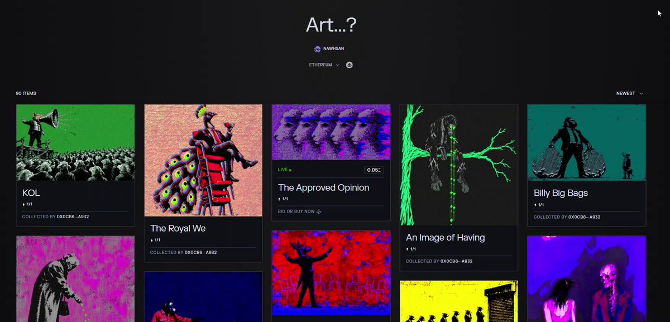Expand the Ethereum chain dropdown
Image resolution: width=670 pixels, height=322 pixels.
click(x=324, y=65)
